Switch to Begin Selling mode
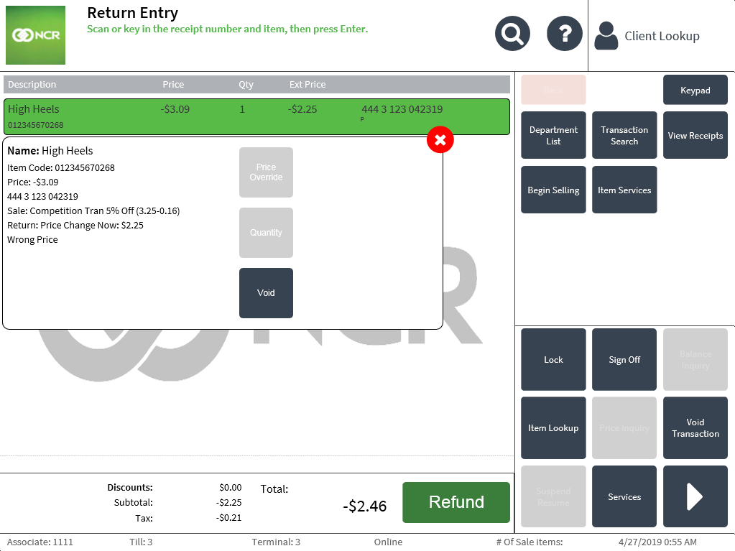 click(x=553, y=190)
